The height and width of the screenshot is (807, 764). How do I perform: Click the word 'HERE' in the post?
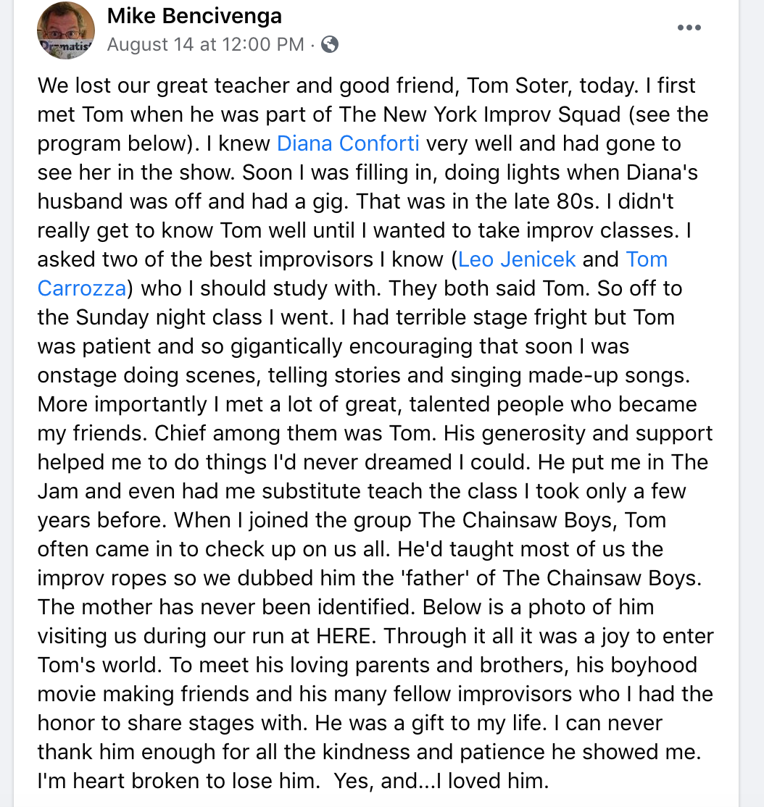coord(344,636)
